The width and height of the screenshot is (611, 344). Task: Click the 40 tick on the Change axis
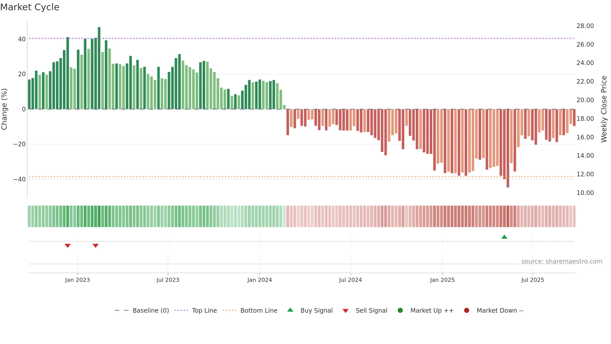tap(22, 39)
